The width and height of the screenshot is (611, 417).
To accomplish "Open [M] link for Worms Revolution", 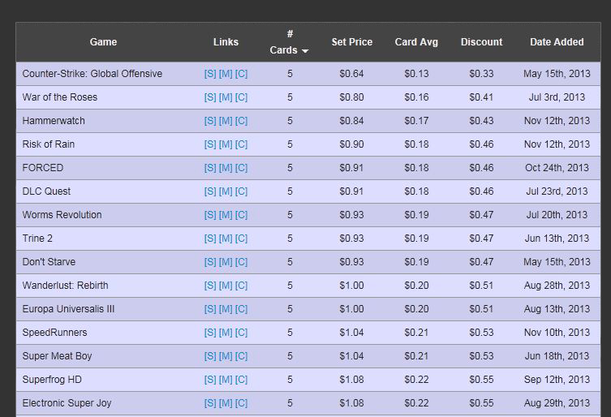I will click(226, 215).
